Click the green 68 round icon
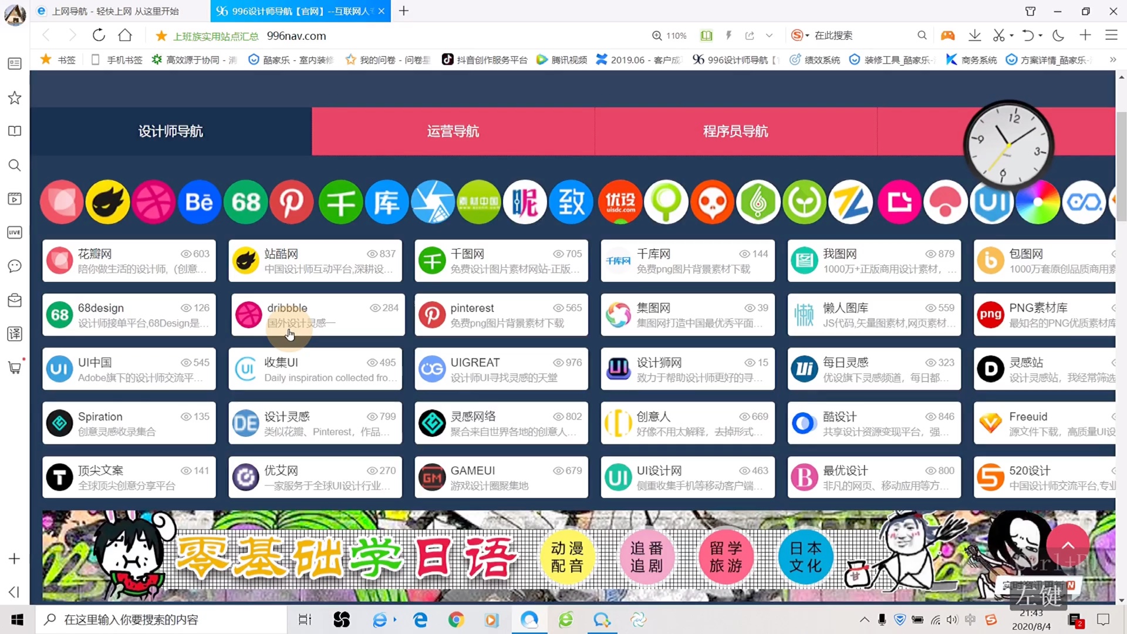 [245, 202]
